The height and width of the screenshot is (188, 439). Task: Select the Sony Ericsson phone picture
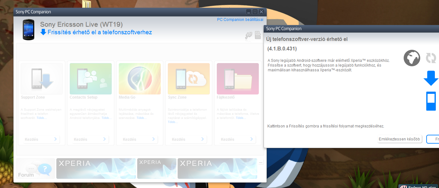point(28,29)
